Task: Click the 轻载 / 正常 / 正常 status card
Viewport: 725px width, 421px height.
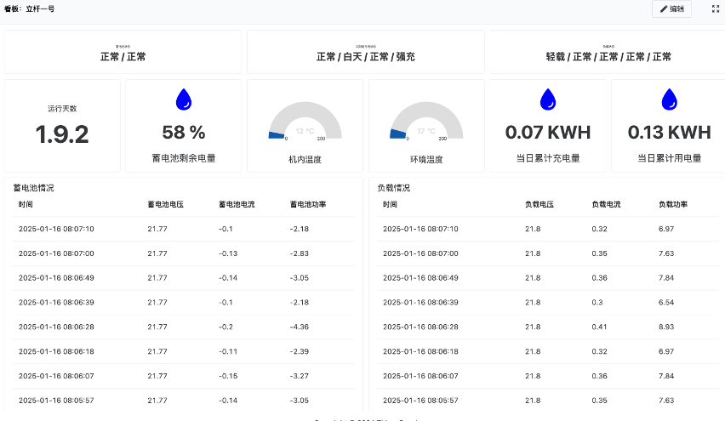Action: coord(608,52)
